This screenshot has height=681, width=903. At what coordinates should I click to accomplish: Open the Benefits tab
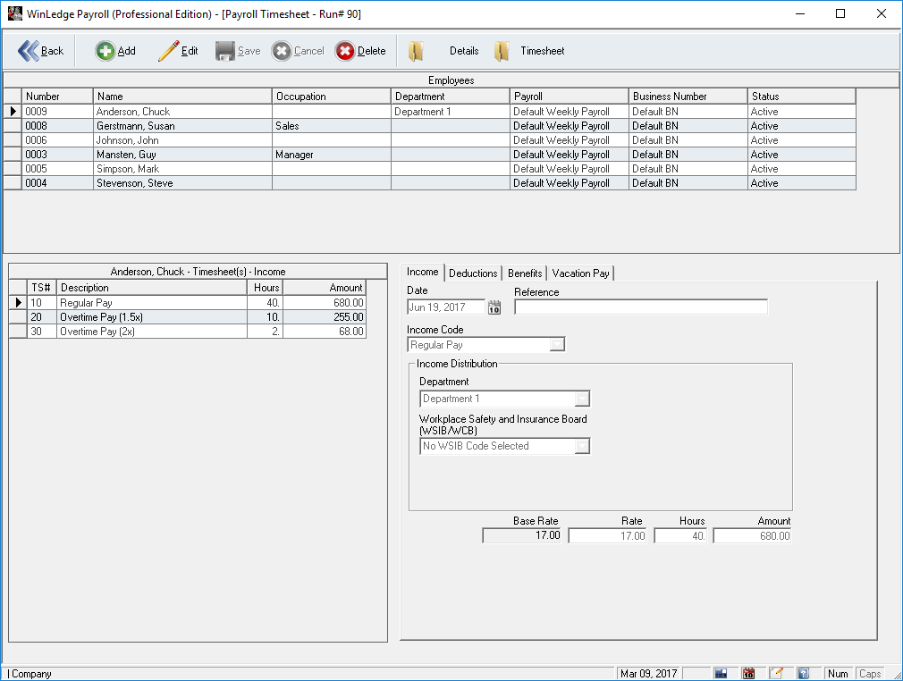click(x=525, y=273)
